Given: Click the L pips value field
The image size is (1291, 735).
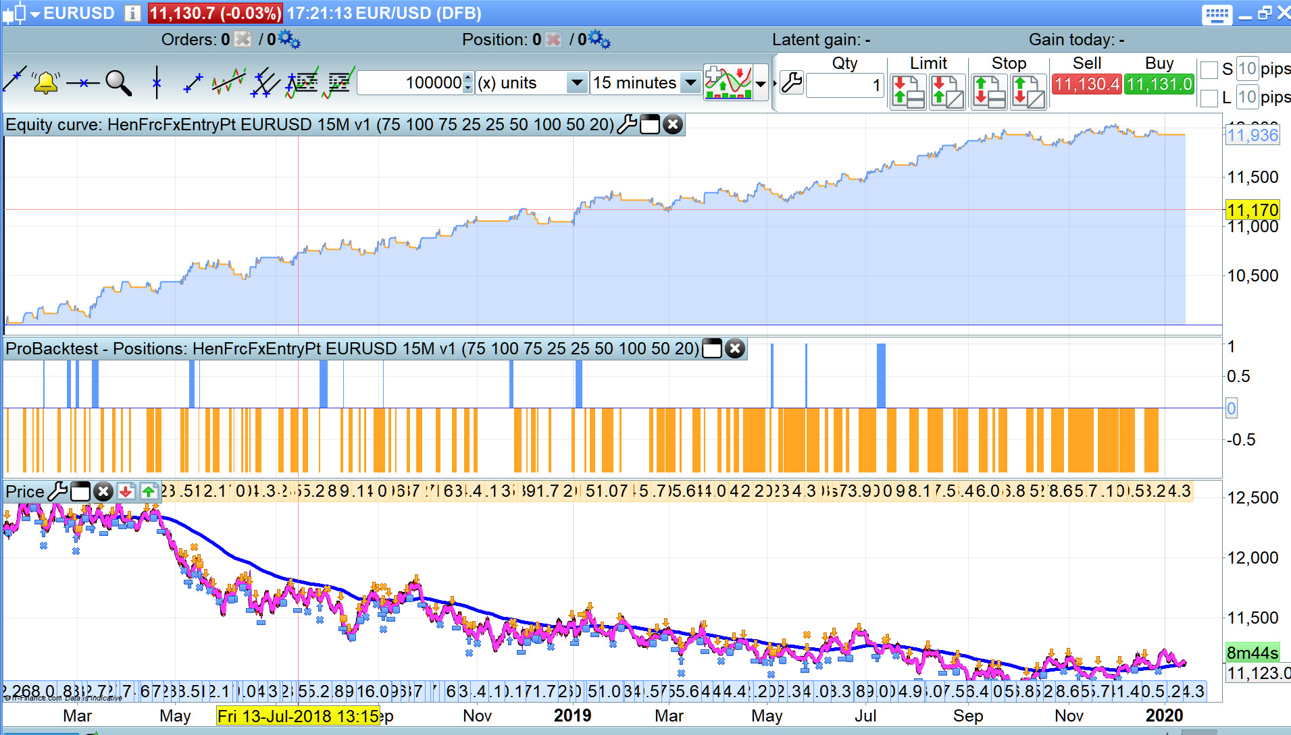Looking at the screenshot, I should [1247, 98].
